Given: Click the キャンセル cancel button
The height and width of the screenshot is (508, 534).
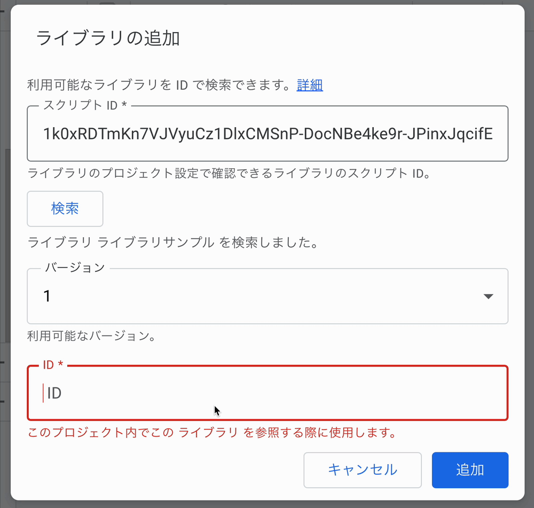Looking at the screenshot, I should [363, 470].
